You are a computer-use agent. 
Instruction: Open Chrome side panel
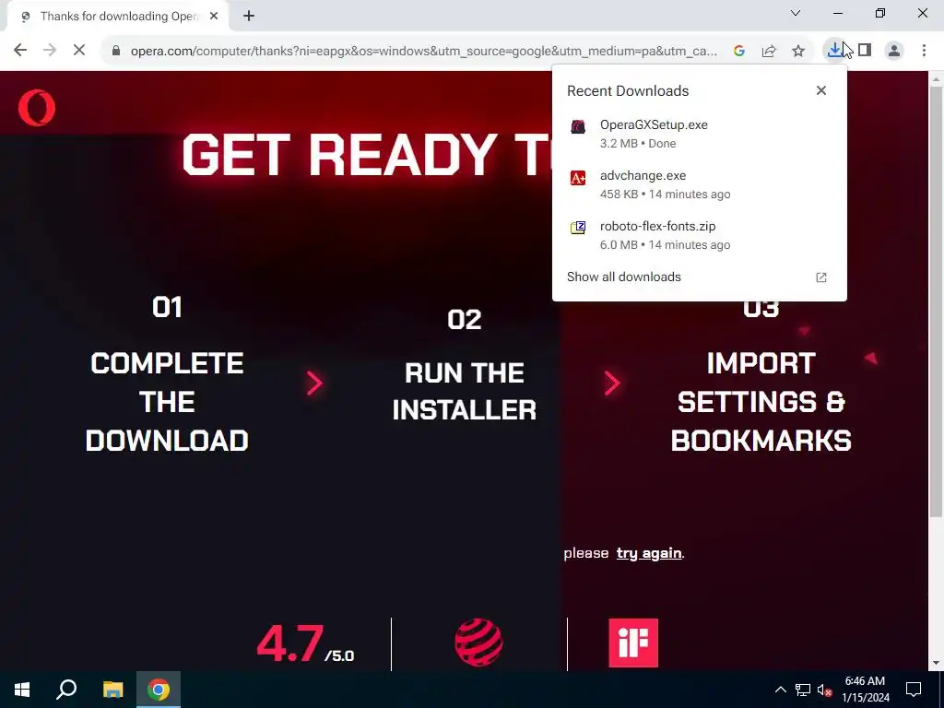(x=865, y=51)
